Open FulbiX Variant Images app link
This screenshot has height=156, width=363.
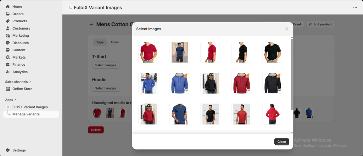[30, 107]
